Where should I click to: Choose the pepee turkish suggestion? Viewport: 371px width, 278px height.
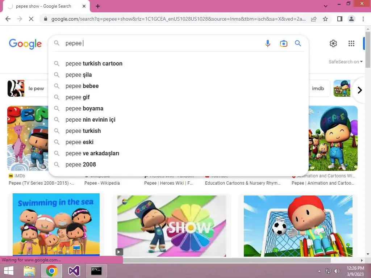click(179, 131)
